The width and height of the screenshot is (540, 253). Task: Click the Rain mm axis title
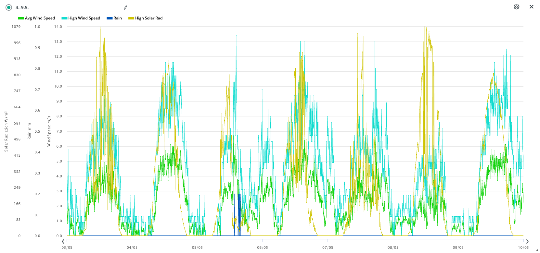29,131
